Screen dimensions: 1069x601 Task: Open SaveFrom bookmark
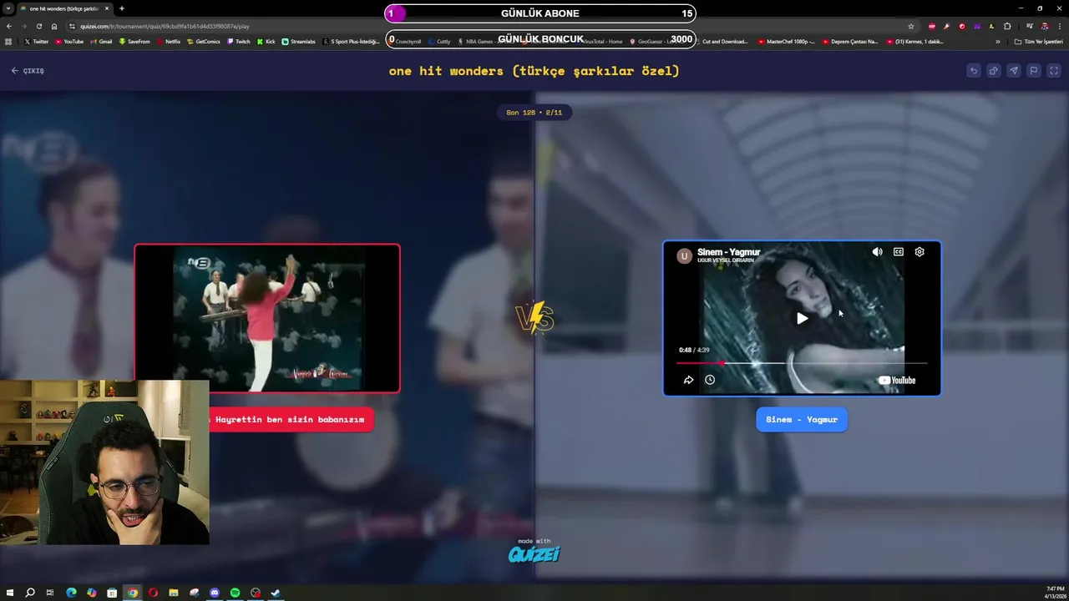click(134, 42)
